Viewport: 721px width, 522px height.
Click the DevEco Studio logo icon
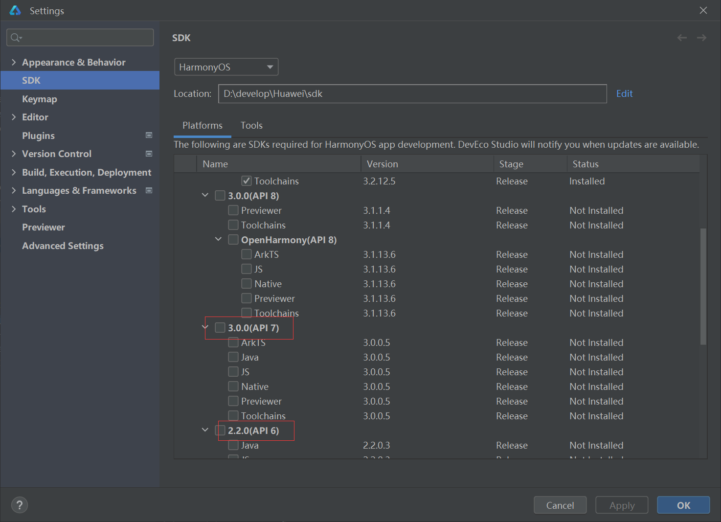pyautogui.click(x=15, y=10)
